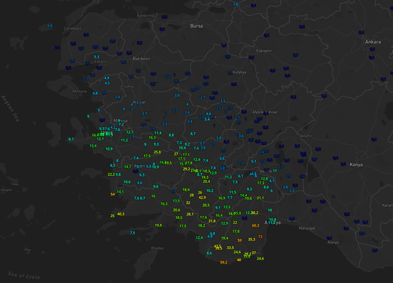This screenshot has width=393, height=283.
Task: Click the Mytilene label
Action: click(79, 91)
